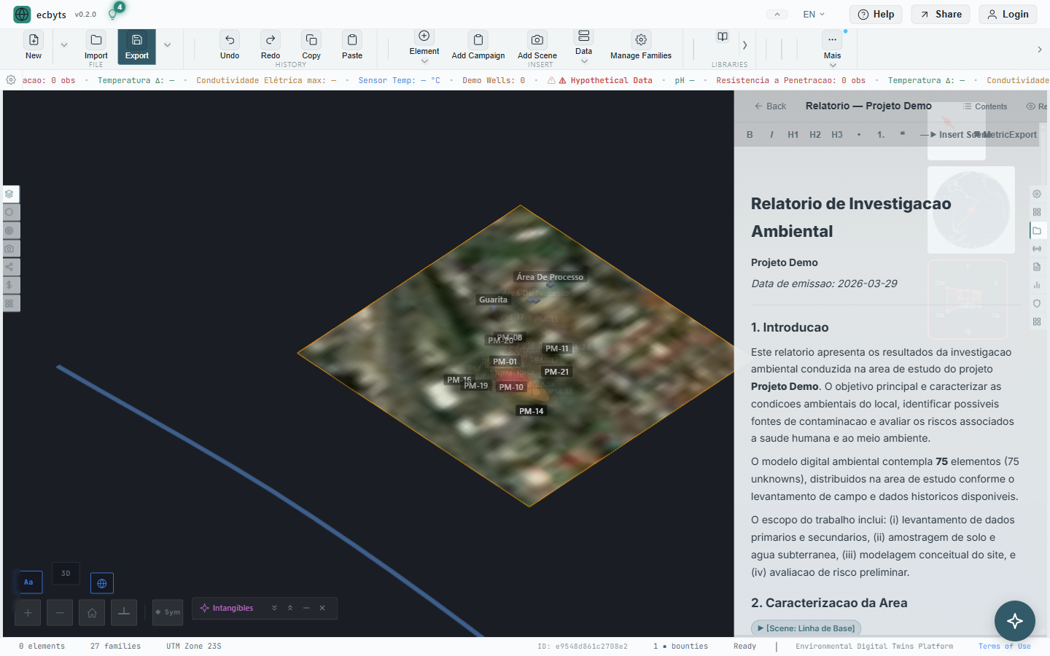Expand the Export dropdown arrow
This screenshot has width=1050, height=656.
167,45
